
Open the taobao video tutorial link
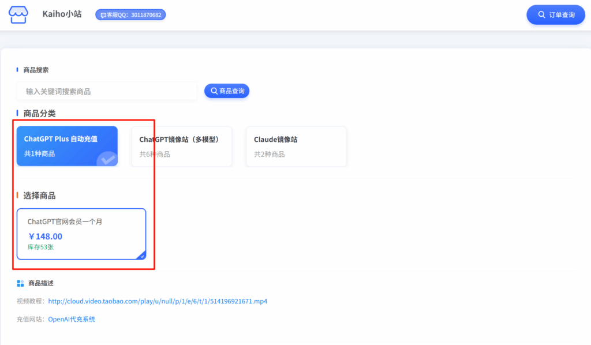(x=158, y=301)
